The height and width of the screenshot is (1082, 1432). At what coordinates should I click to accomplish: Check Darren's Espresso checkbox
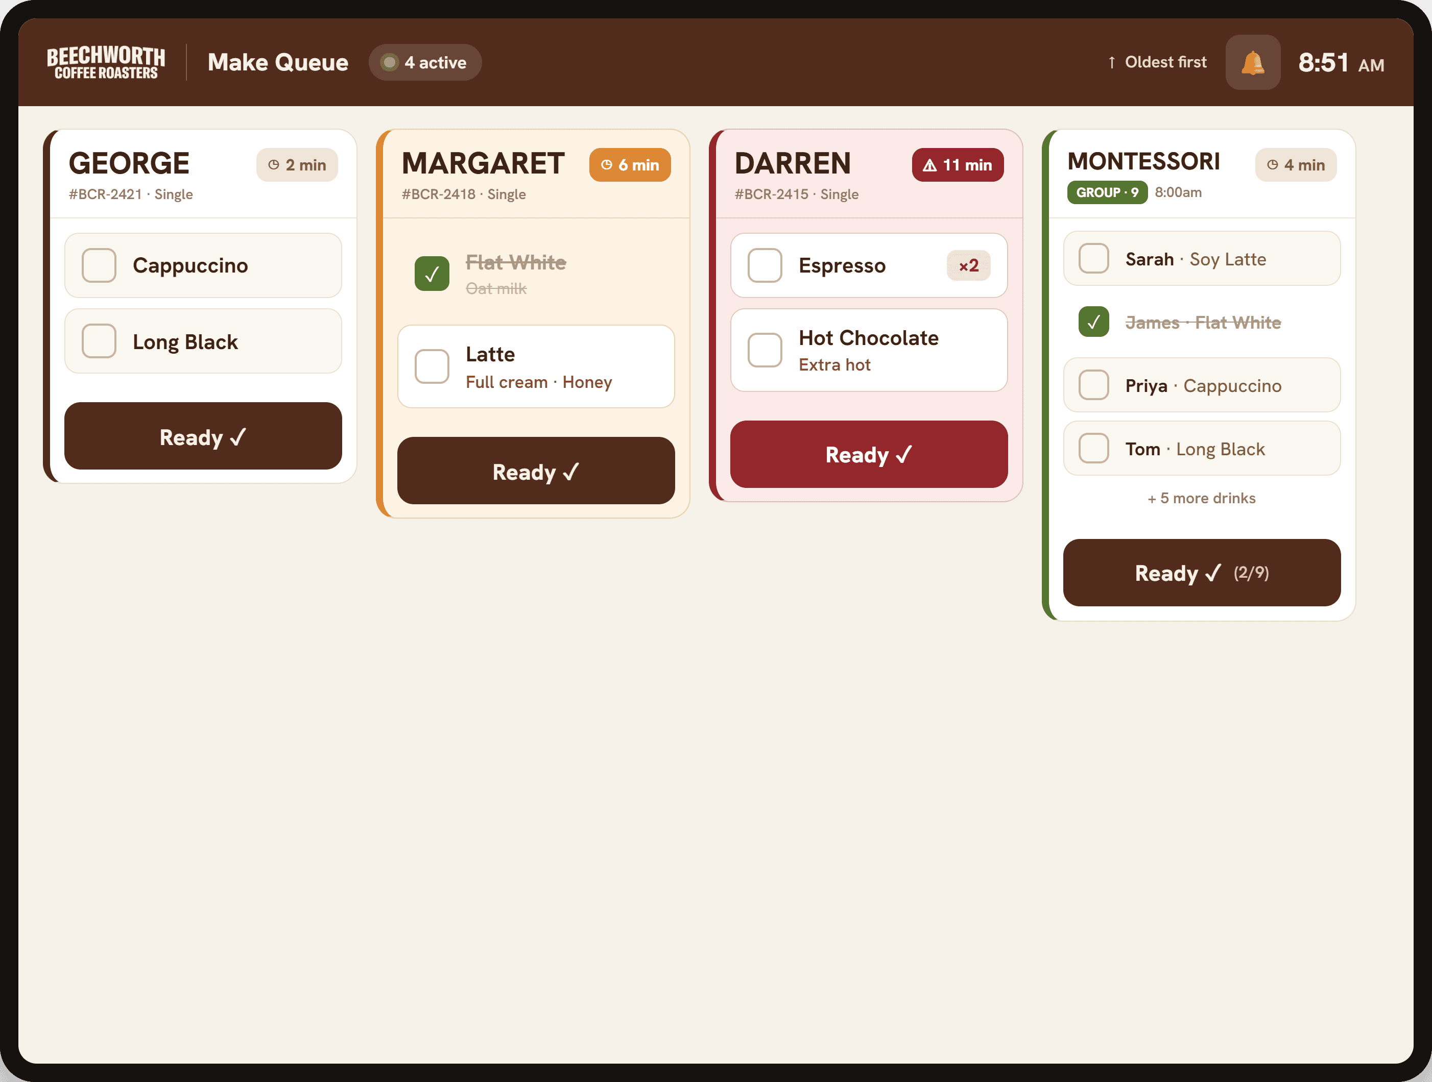[765, 265]
